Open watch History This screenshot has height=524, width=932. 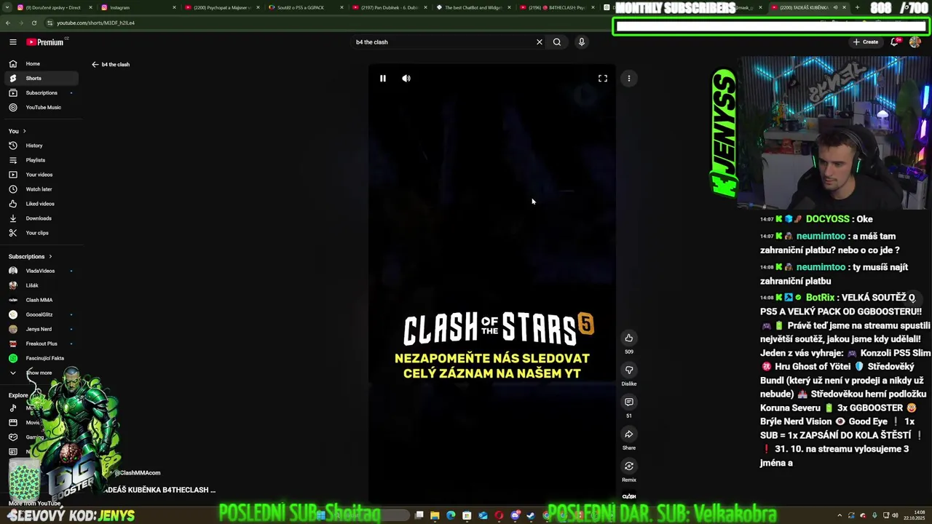[41, 146]
